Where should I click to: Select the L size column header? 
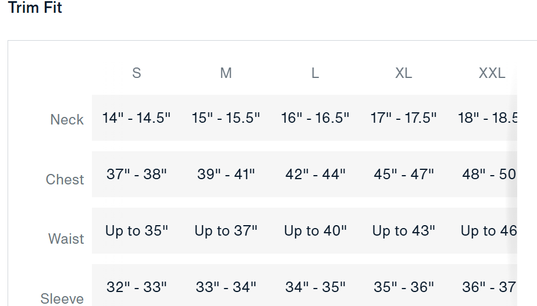pyautogui.click(x=315, y=73)
